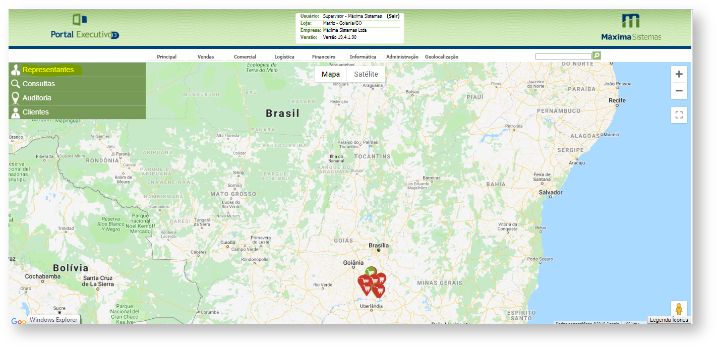Click the Google logo on the map
The width and height of the screenshot is (717, 348).
tap(18, 321)
